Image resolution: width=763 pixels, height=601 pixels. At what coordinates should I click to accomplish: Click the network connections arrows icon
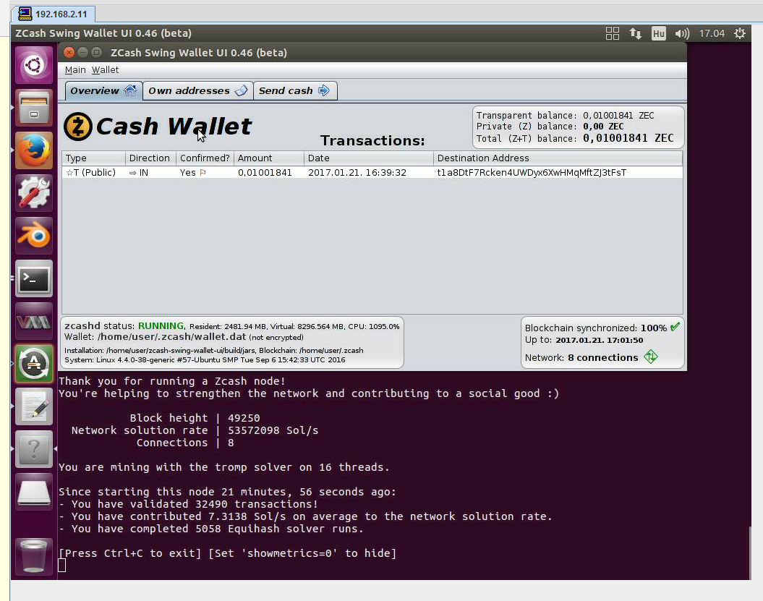click(651, 357)
